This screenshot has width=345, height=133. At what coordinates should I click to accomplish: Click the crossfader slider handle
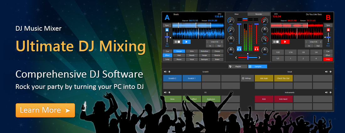(248, 57)
